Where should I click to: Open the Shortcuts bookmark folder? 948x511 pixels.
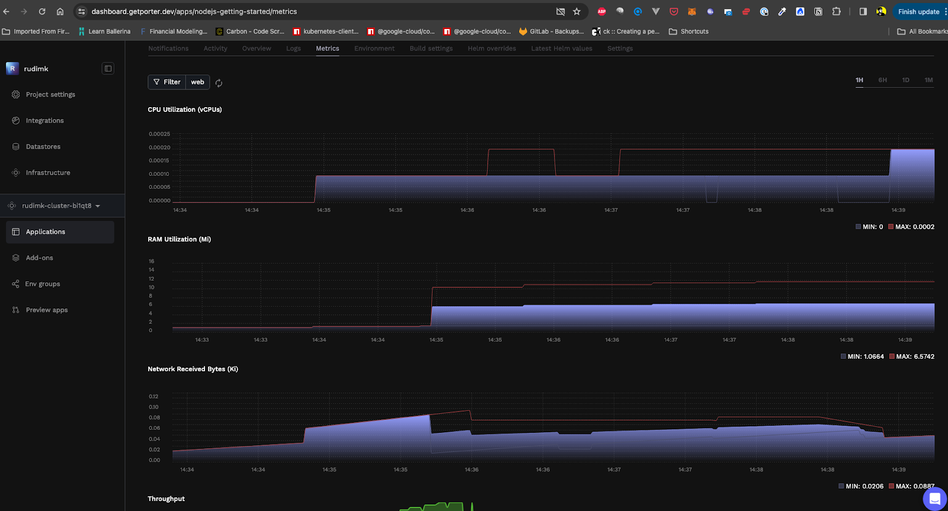[x=688, y=31]
